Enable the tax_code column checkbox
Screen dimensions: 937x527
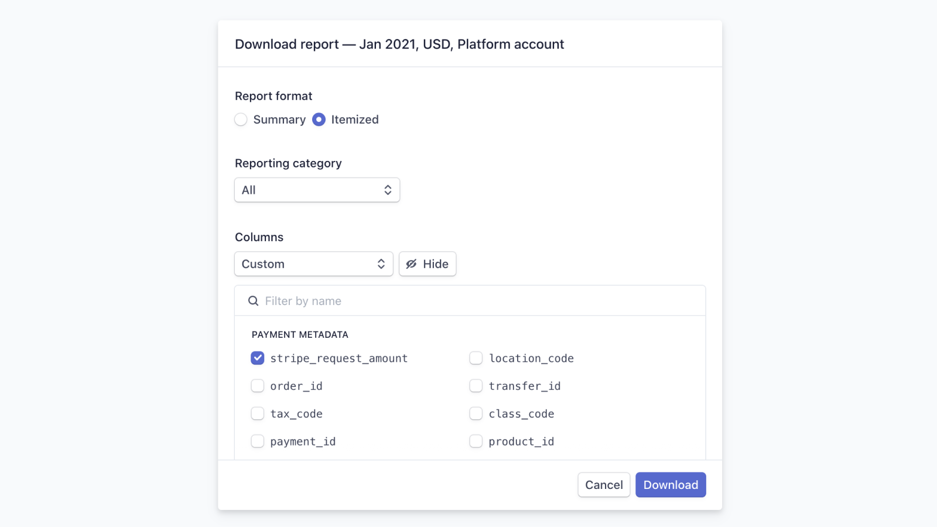coord(258,413)
